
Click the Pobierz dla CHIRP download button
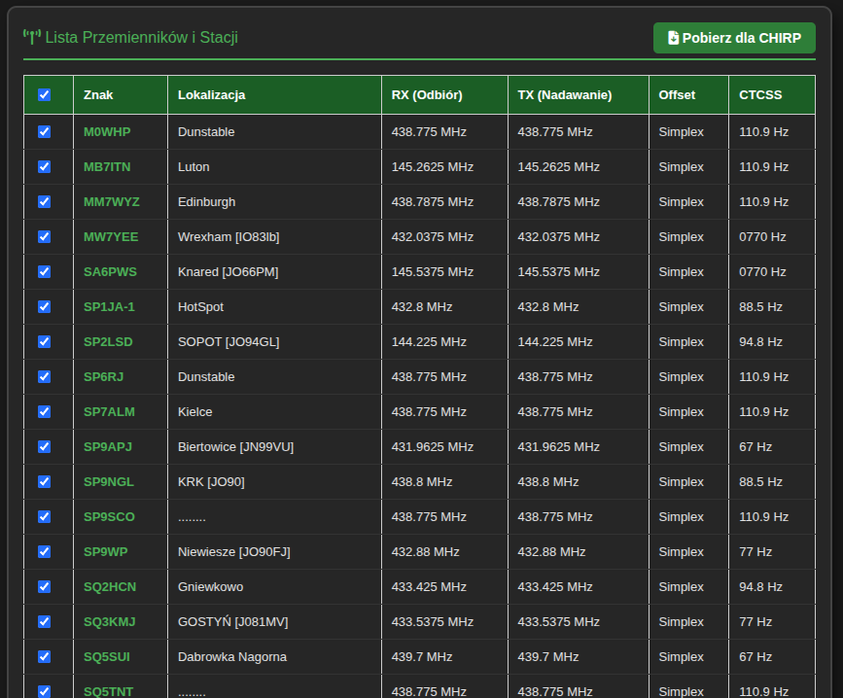coord(734,38)
